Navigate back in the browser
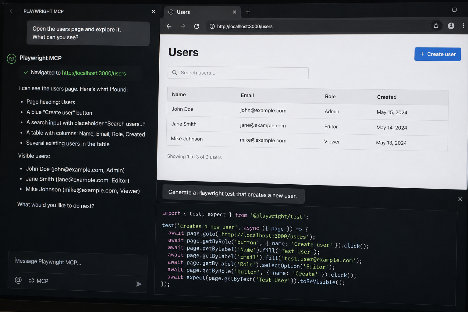 point(169,27)
